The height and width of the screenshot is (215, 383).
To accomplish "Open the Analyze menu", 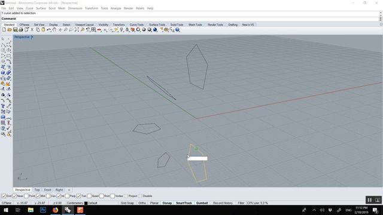I will tap(115, 8).
